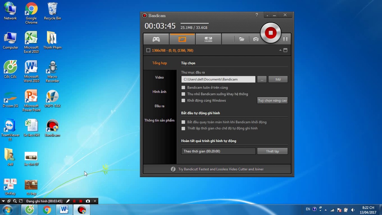Pause recording with the pause button
Viewport: 382px width, 215px height.
[285, 39]
